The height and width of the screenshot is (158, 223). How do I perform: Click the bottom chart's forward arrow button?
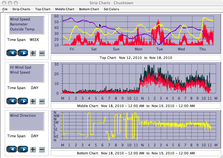point(23,149)
